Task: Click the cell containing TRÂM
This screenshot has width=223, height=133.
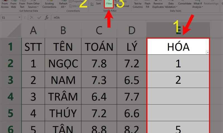Action: (x=63, y=96)
